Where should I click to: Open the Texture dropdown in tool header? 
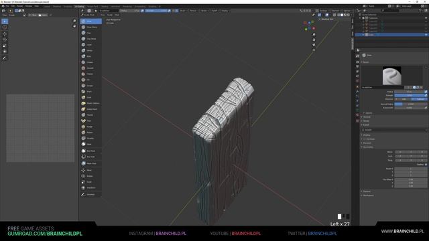pos(194,11)
